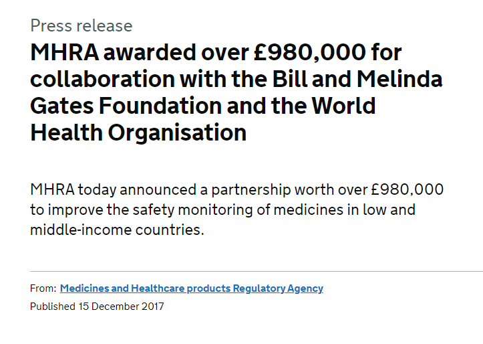Image resolution: width=483 pixels, height=344 pixels.
Task: Open the Medicines and Healthcare products Regulatory Agency link
Action: (191, 288)
